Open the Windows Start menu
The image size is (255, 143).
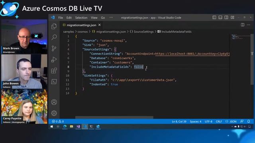tap(52, 127)
